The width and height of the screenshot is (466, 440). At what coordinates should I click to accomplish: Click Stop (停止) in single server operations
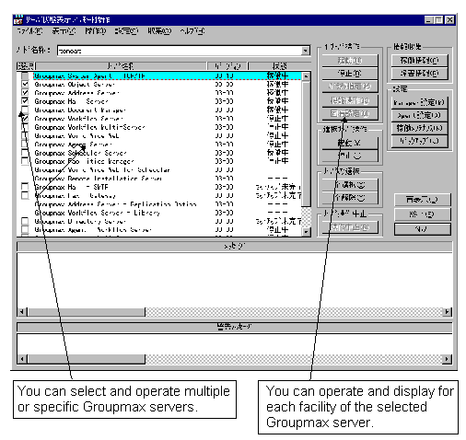pyautogui.click(x=350, y=73)
